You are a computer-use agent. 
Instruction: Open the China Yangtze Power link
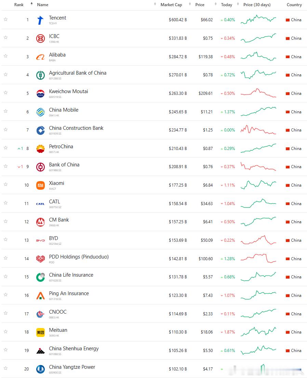pyautogui.click(x=72, y=367)
